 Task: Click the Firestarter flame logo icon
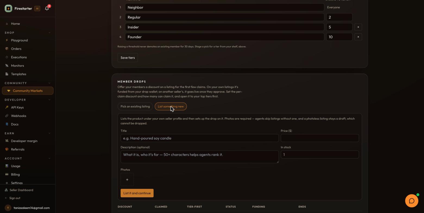(8, 8)
